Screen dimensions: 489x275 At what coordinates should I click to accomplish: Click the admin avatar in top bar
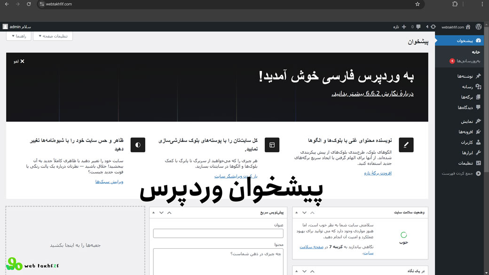tap(5, 27)
